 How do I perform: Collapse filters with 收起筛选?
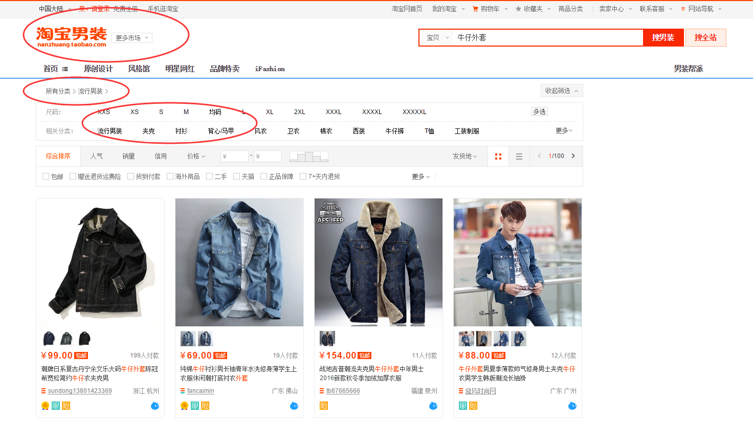(x=561, y=91)
